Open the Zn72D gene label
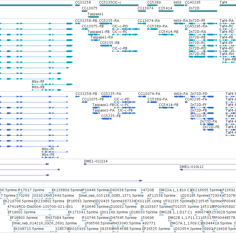This screenshot has height=233, width=236. [194, 8]
